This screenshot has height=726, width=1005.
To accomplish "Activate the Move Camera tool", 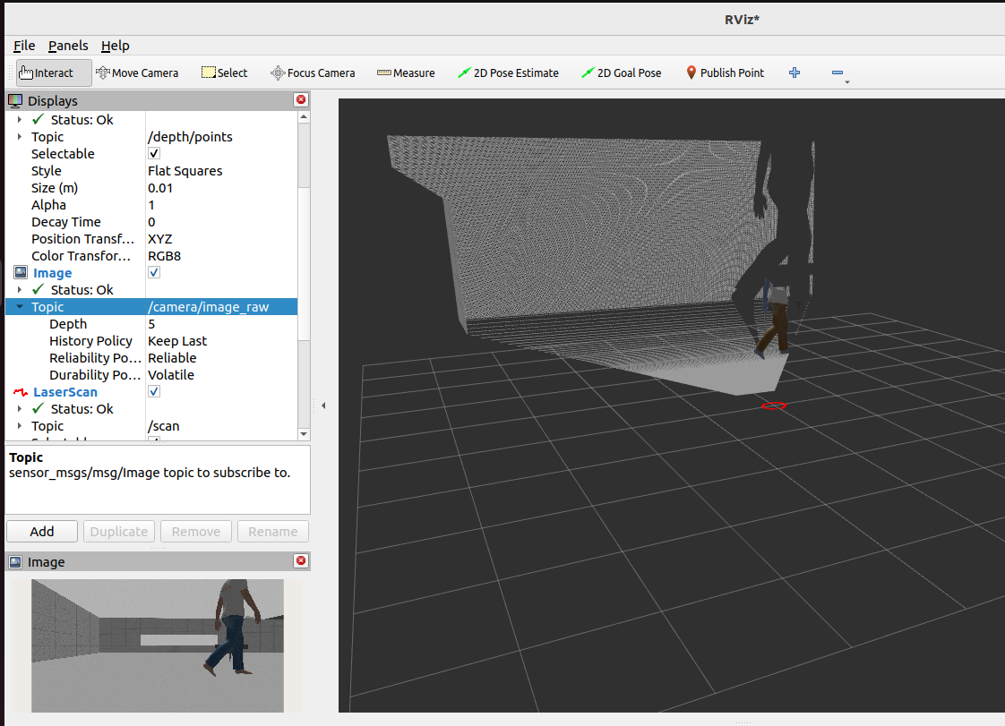I will coord(137,73).
